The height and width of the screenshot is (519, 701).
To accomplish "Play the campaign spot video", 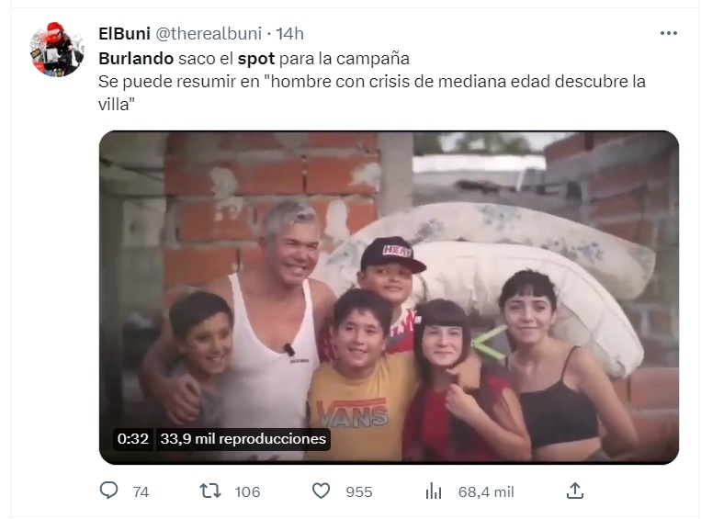I will tap(389, 298).
